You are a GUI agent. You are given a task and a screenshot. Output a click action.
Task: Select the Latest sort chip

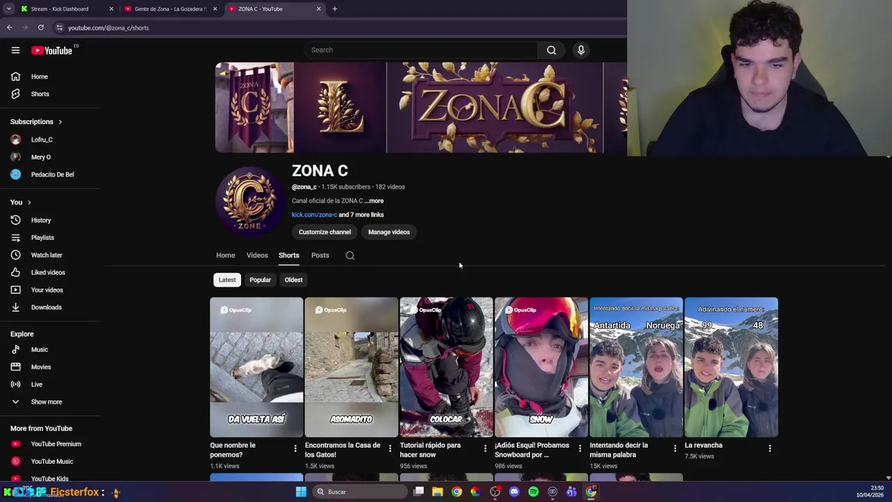pos(227,280)
